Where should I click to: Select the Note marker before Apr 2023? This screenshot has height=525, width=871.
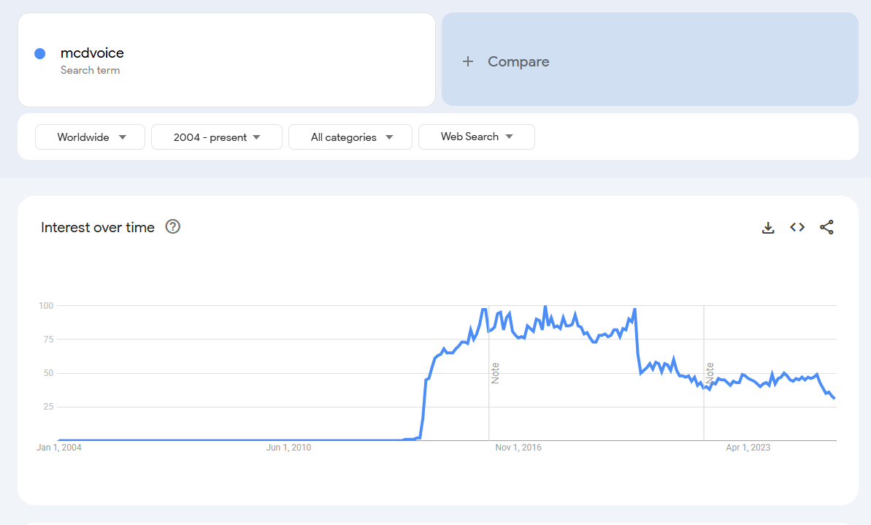click(x=710, y=372)
